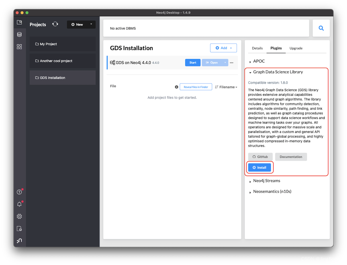347x265 pixels.
Task: Switch to the Upgrade tab
Action: click(296, 48)
